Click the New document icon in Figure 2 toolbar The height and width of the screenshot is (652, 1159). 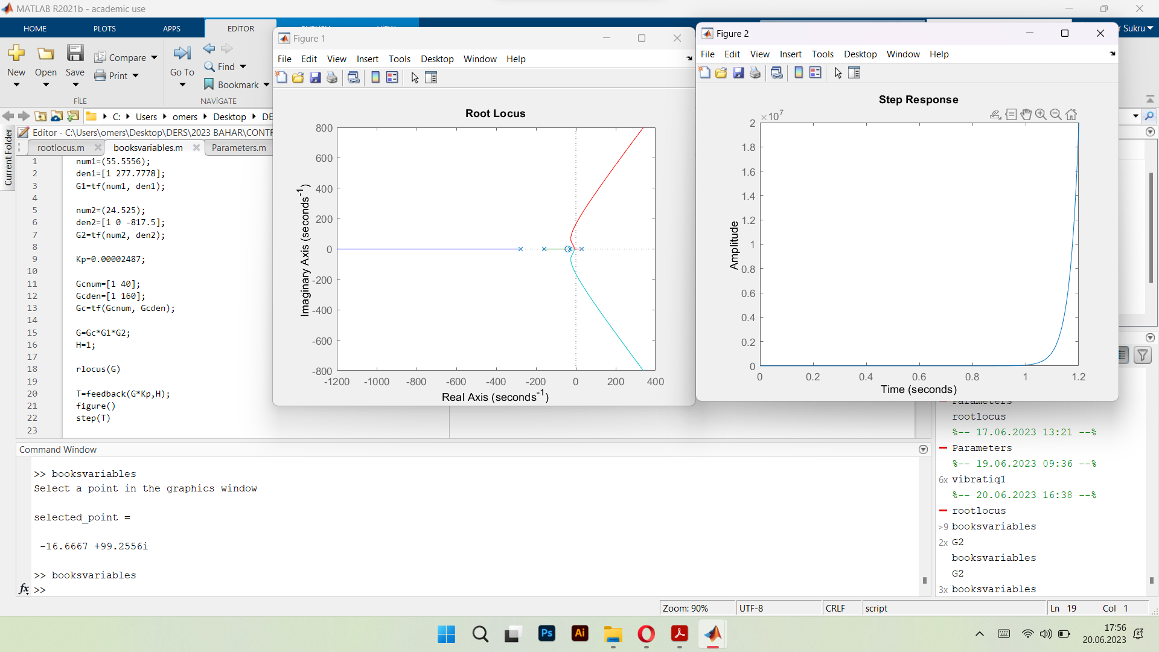coord(704,72)
